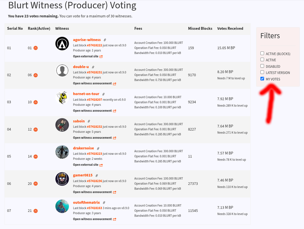Viewport: 304px width, 229px height.
Task: Click the outofthematrix avatar image
Action: tap(62, 206)
